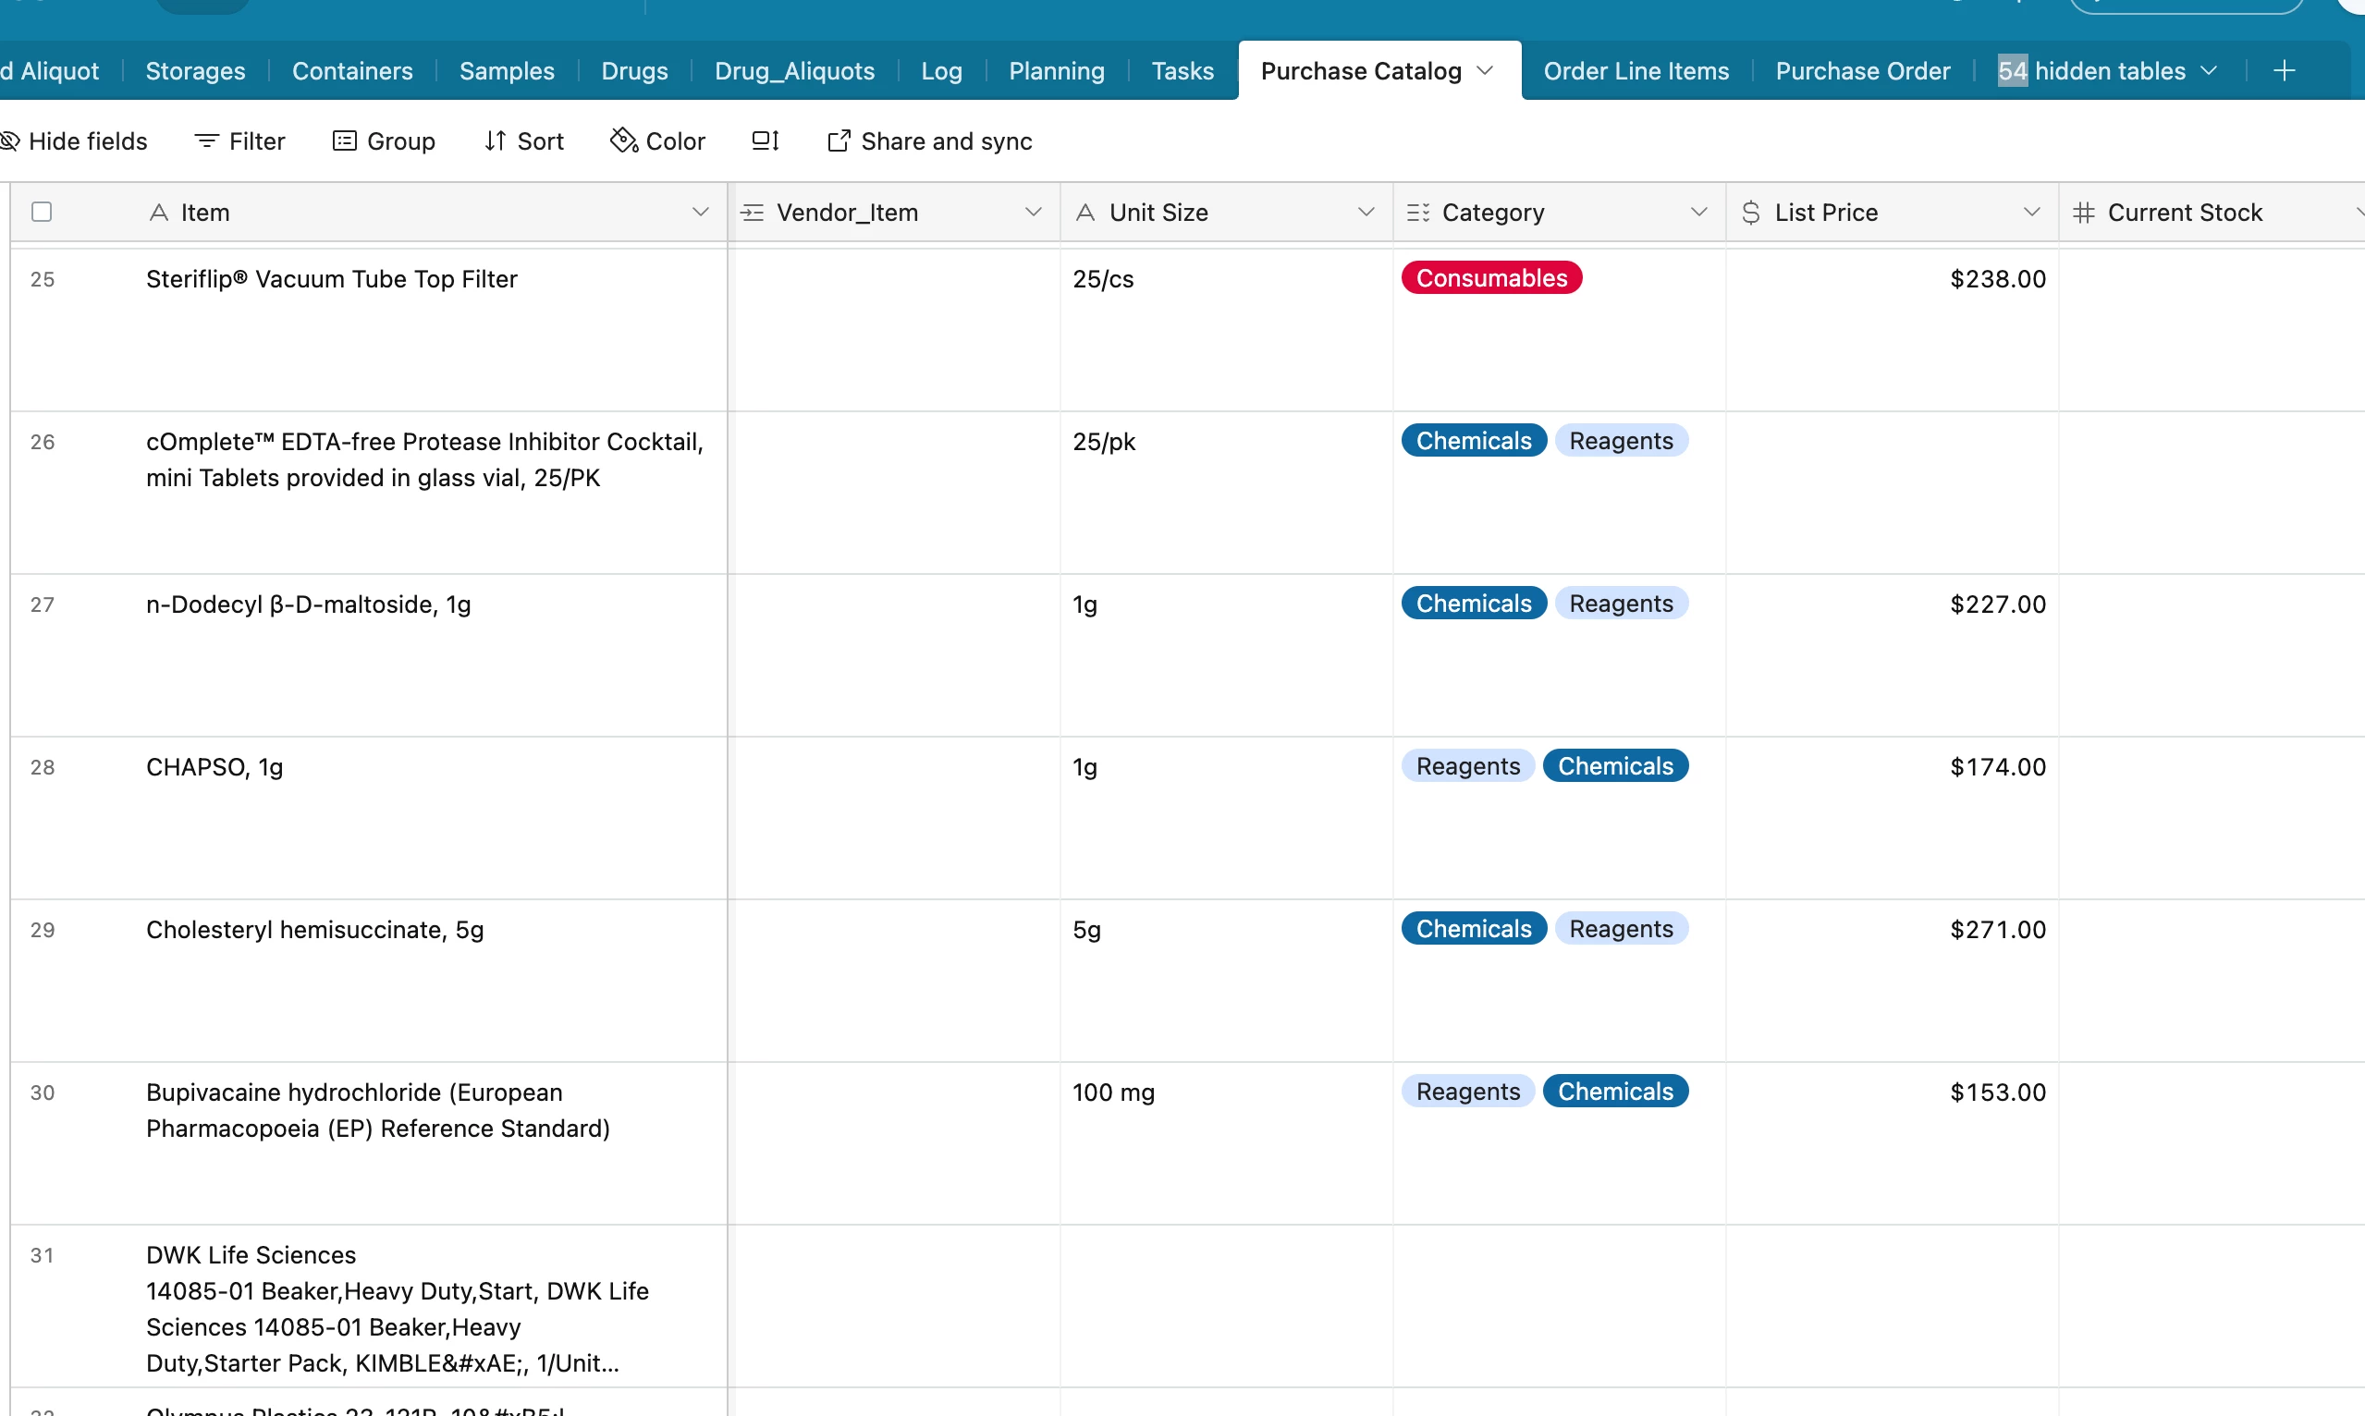Select the Consumables tag in row 25
This screenshot has width=2365, height=1416.
tap(1490, 277)
